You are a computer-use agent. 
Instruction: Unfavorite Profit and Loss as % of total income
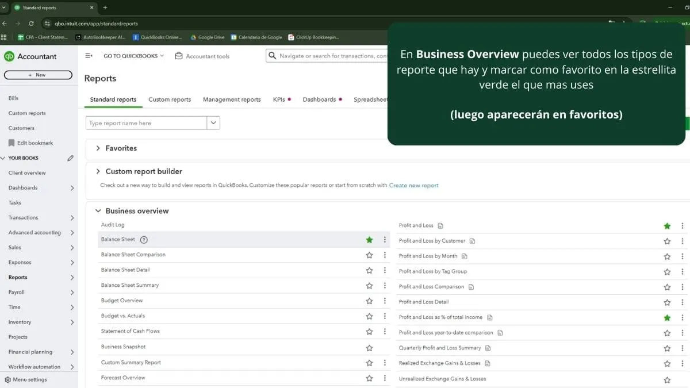tap(667, 317)
